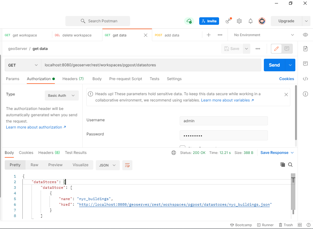The height and width of the screenshot is (229, 313).
Task: Open the Code snippet panel icon
Action: click(x=305, y=79)
